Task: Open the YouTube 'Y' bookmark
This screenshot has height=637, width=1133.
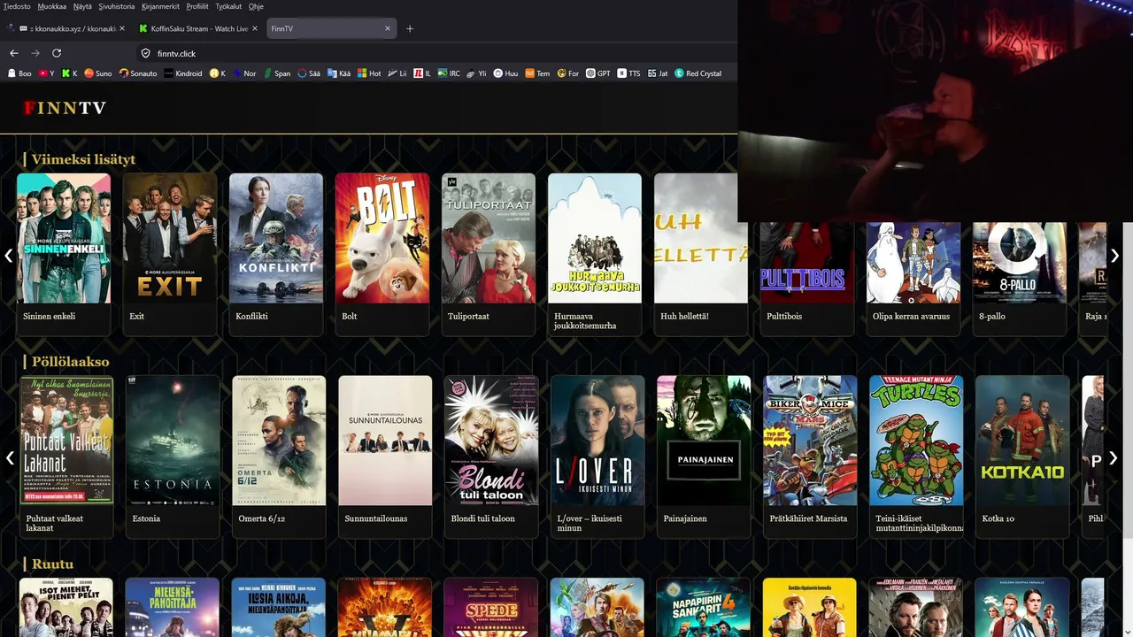Action: tap(46, 73)
